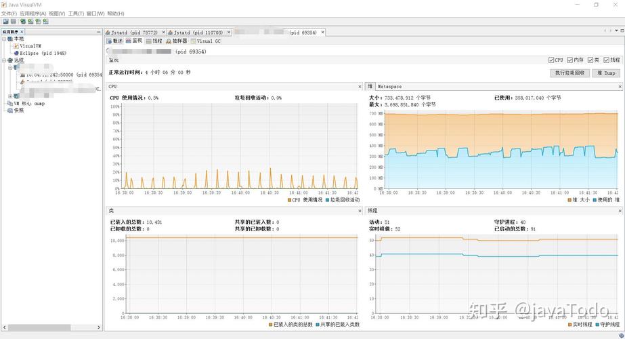The width and height of the screenshot is (625, 339).
Task: Switch to the Visual GC tab
Action: pos(206,41)
